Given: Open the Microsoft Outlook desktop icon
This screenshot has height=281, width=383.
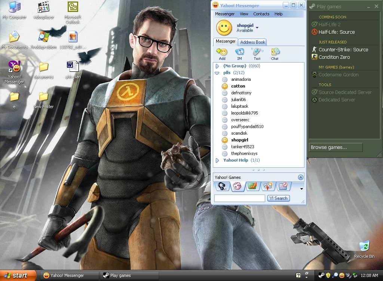Looking at the screenshot, I should point(73,7).
